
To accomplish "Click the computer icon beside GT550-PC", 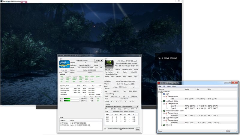I will [x=161, y=92].
